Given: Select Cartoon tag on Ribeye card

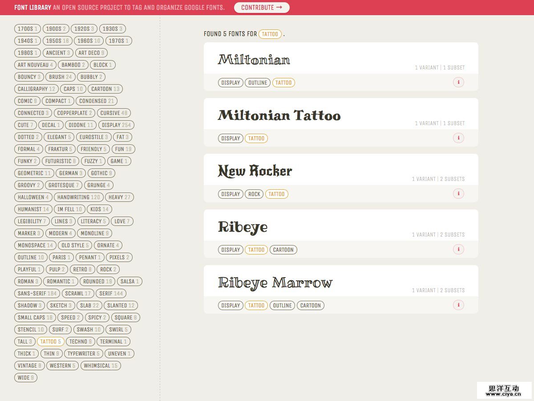Looking at the screenshot, I should coord(283,250).
